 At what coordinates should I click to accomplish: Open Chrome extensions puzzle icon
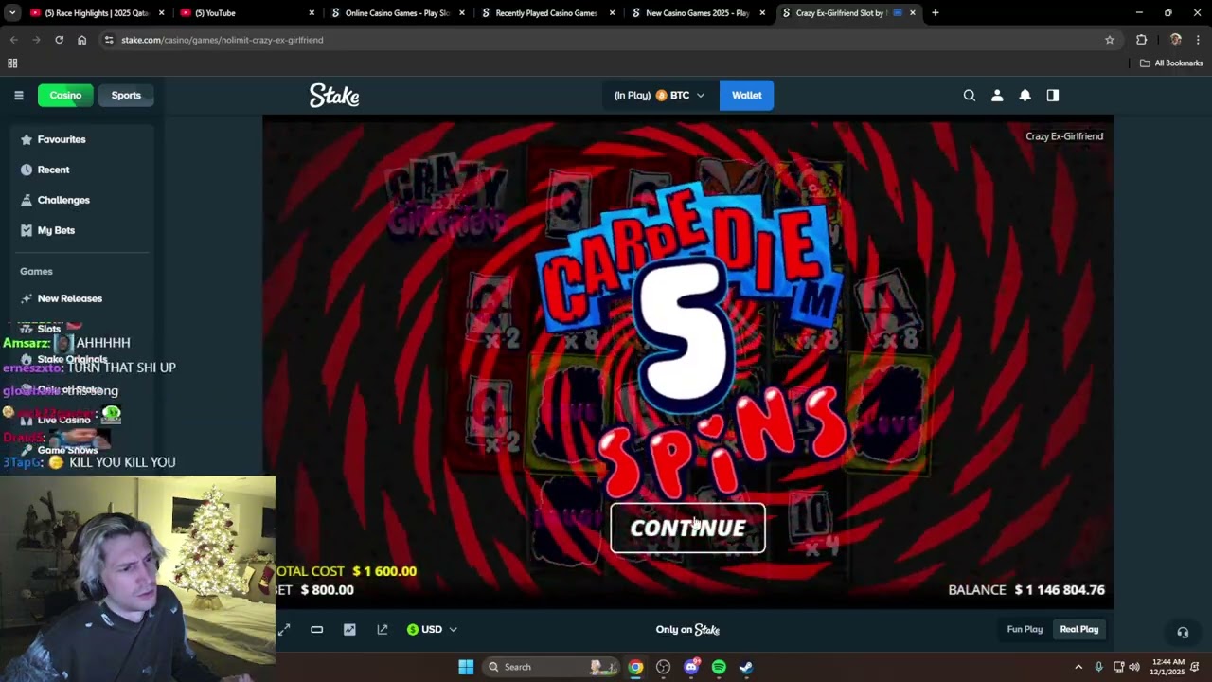[x=1141, y=40]
